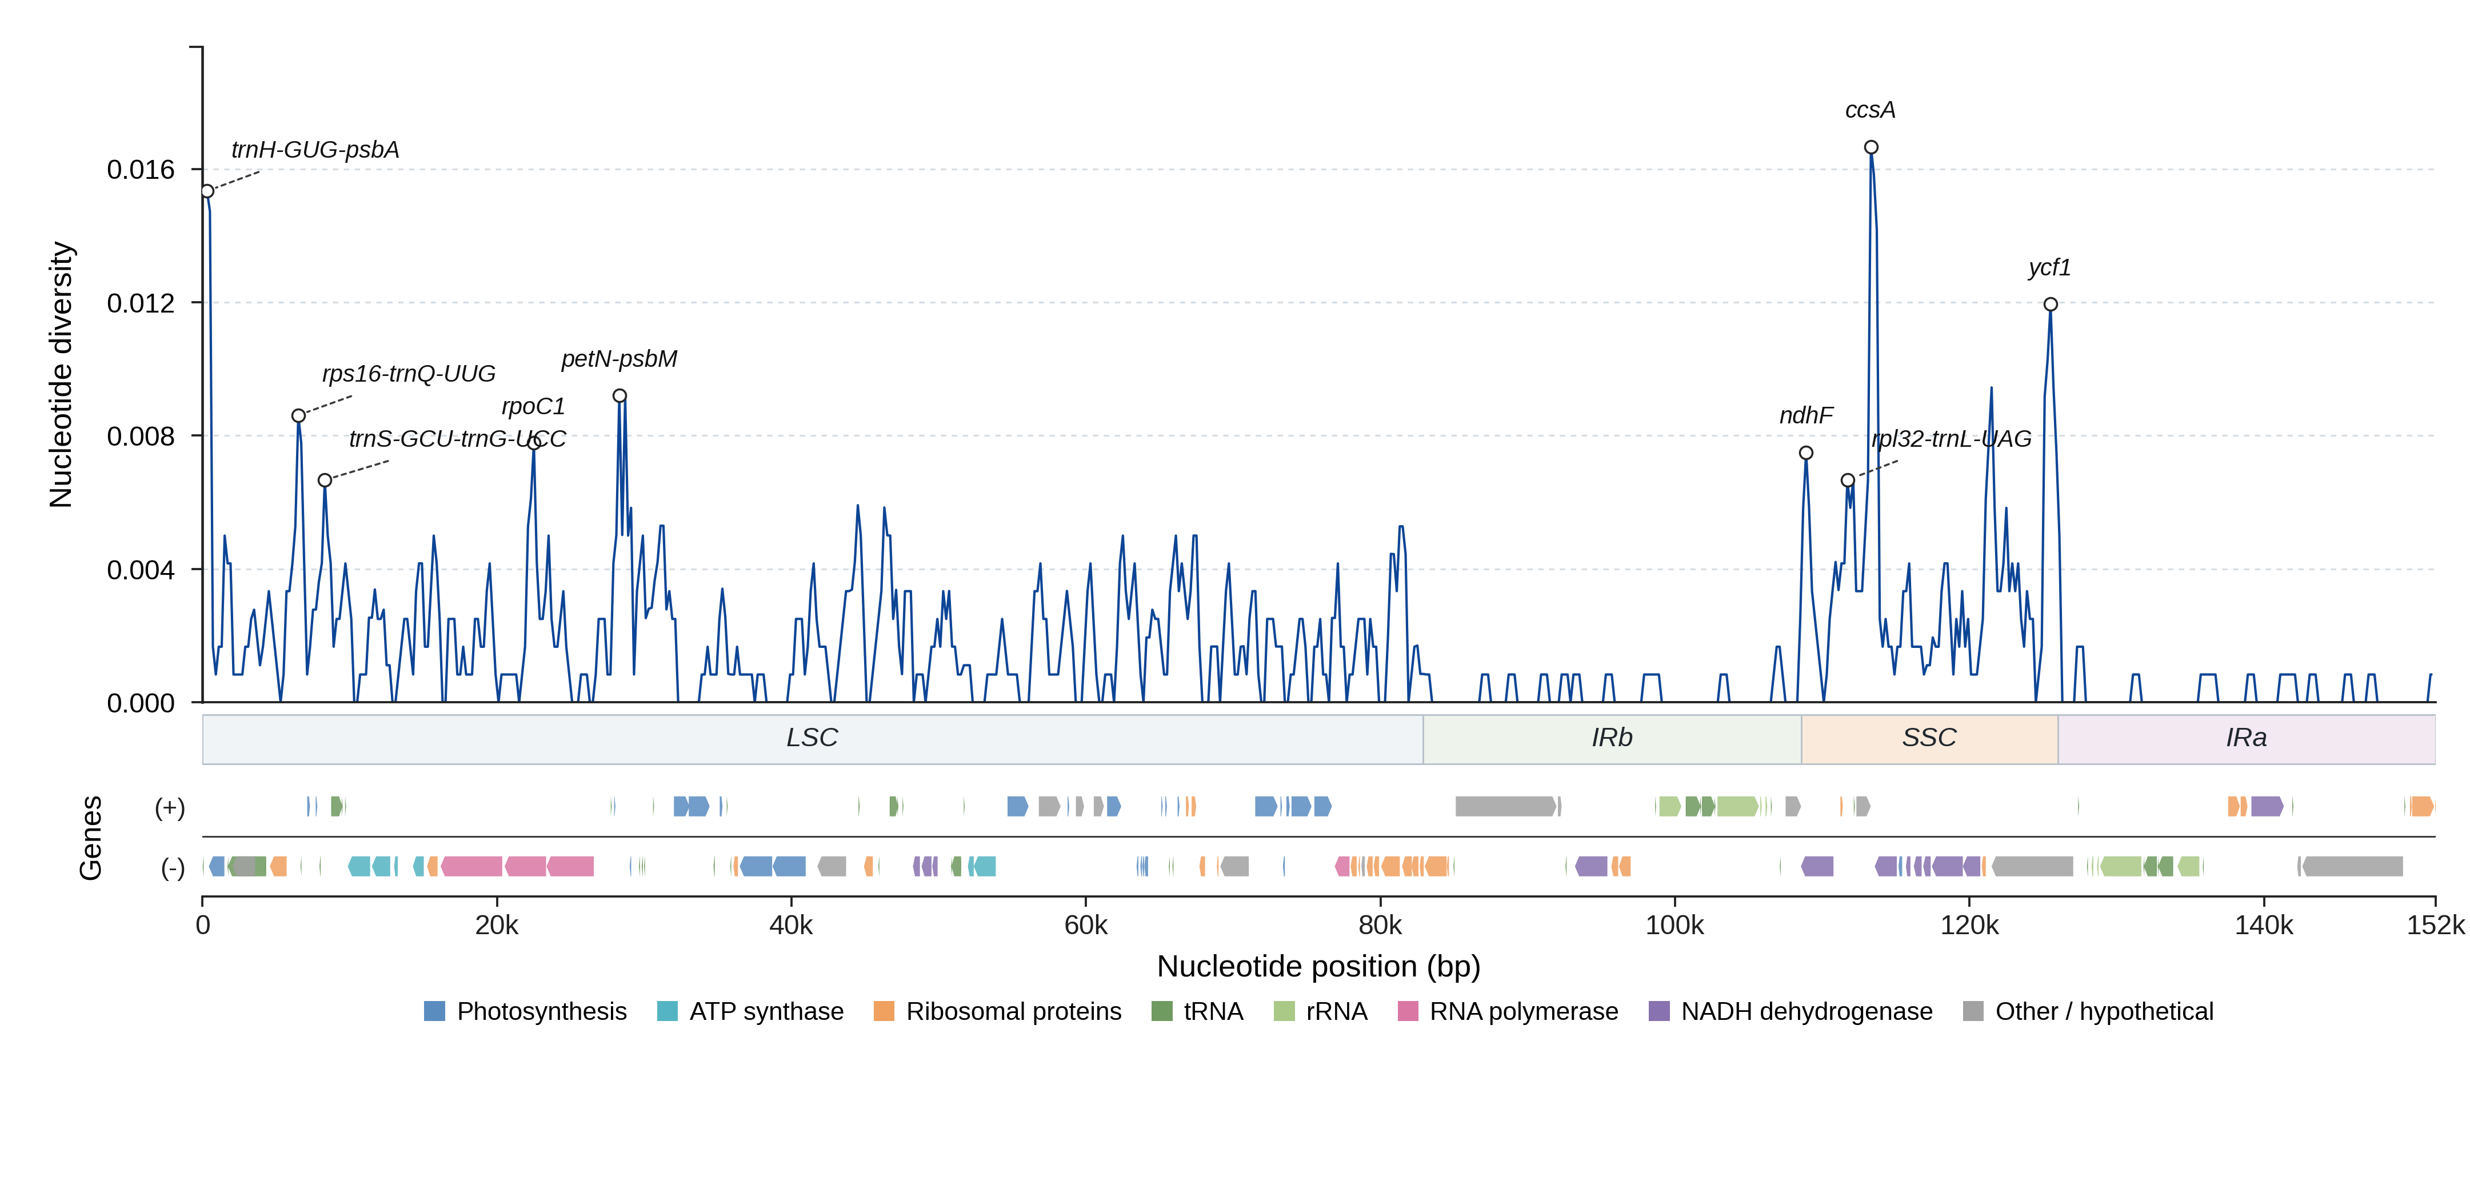This screenshot has width=2470, height=1201.
Task: Click the SSC region bar
Action: tap(1929, 739)
